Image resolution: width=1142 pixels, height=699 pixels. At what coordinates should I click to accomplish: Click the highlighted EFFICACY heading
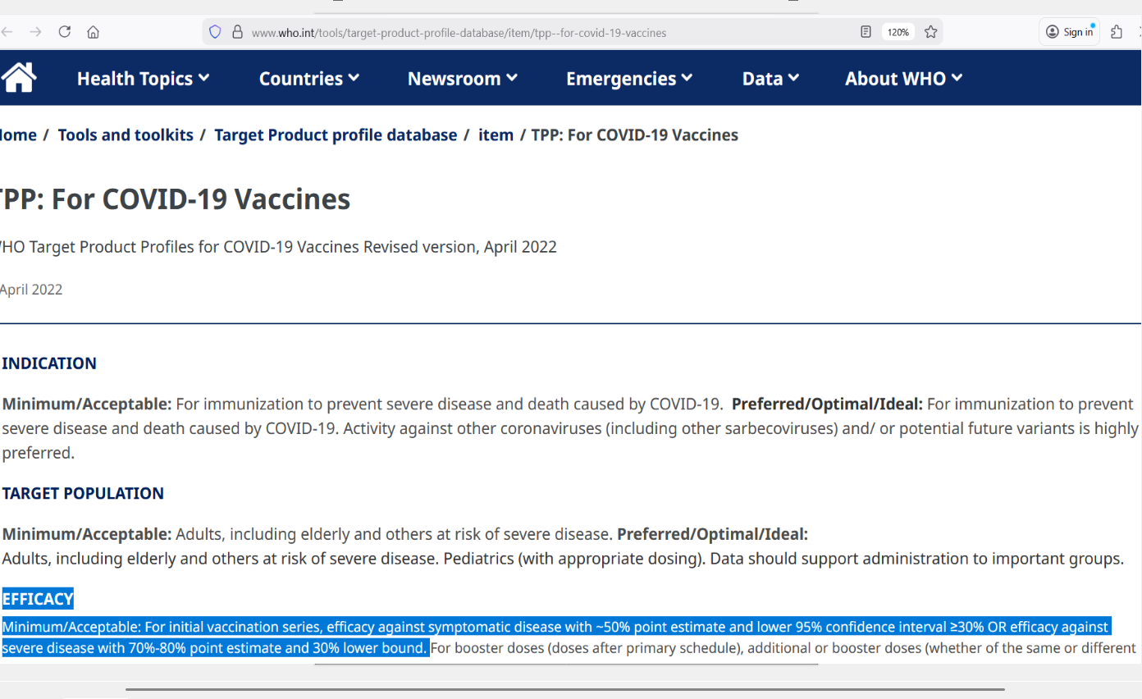(38, 599)
